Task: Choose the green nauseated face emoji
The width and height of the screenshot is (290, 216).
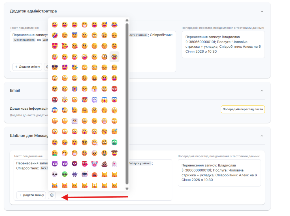Action: (114, 142)
